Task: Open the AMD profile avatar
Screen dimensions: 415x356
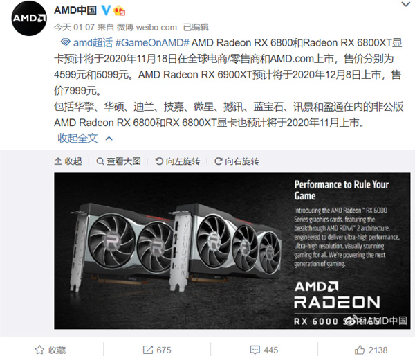Action: click(29, 19)
